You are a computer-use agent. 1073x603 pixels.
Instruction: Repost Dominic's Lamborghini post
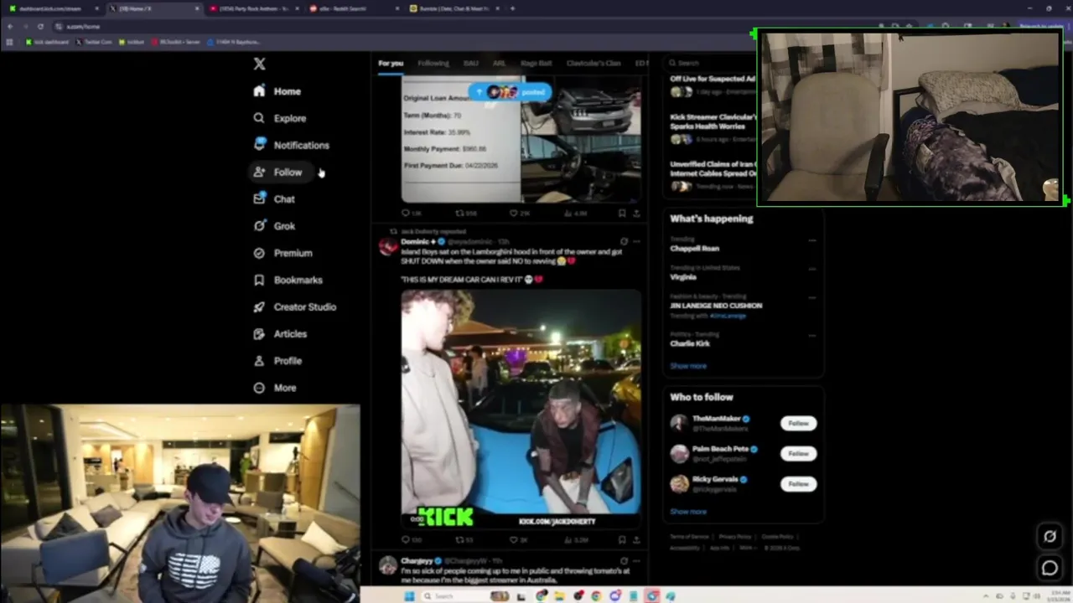tap(464, 540)
